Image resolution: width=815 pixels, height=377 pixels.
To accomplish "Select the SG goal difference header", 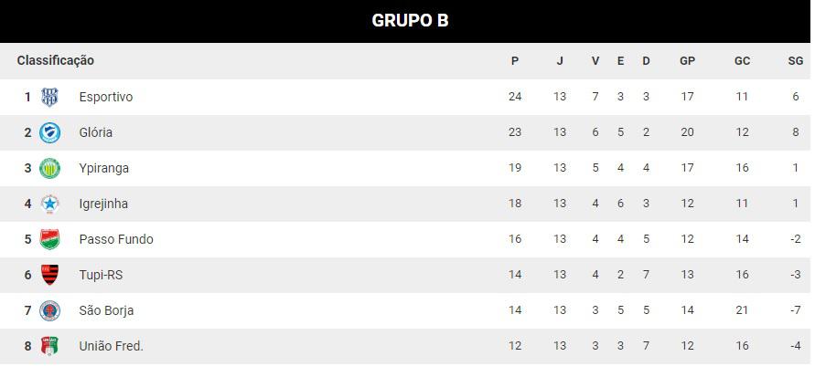I will click(x=795, y=61).
